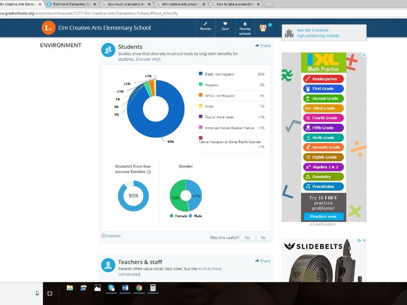Click low-income families help question mark

pos(149,172)
